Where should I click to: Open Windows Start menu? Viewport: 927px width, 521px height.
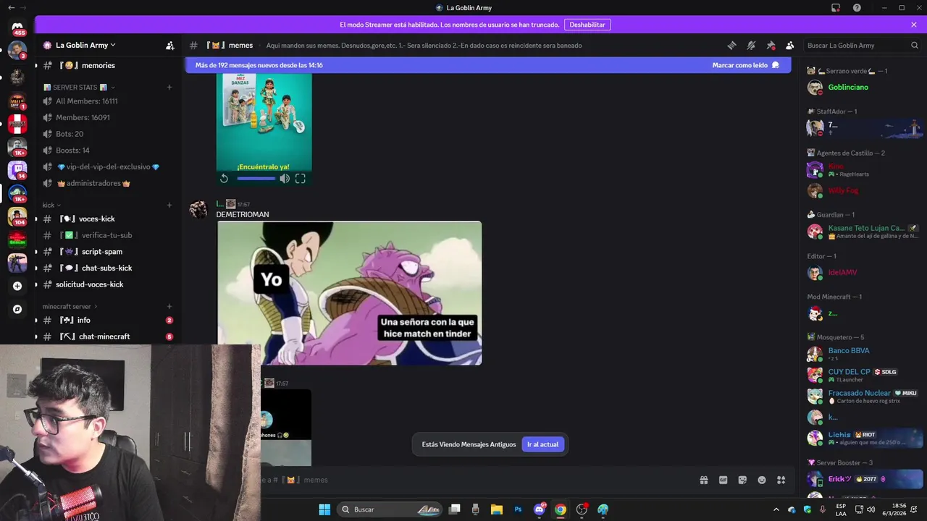[324, 509]
